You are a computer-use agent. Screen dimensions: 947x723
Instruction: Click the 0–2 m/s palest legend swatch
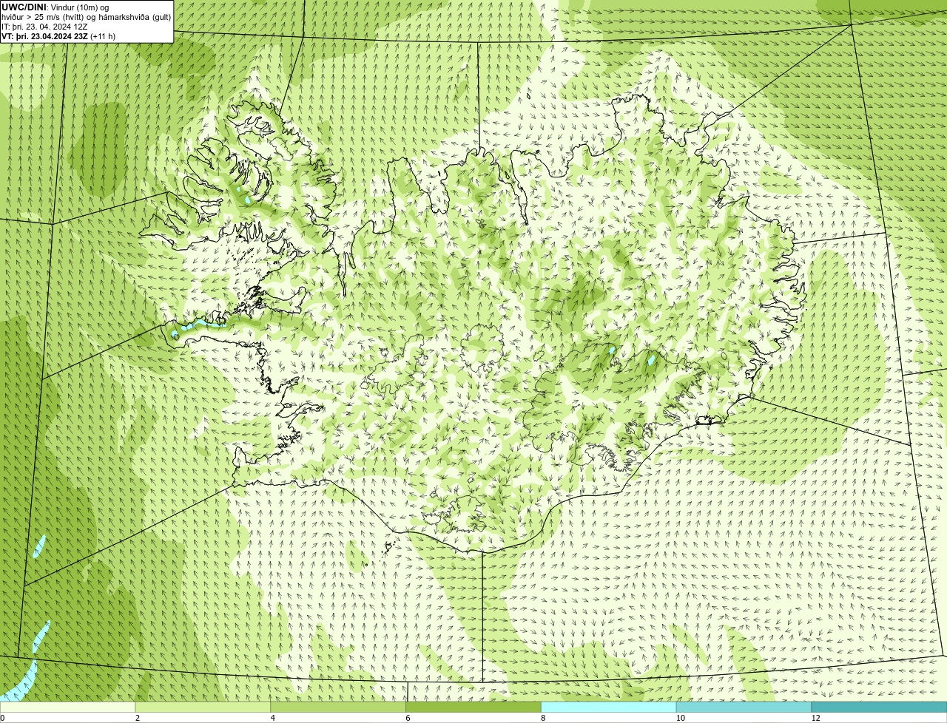[x=68, y=707]
